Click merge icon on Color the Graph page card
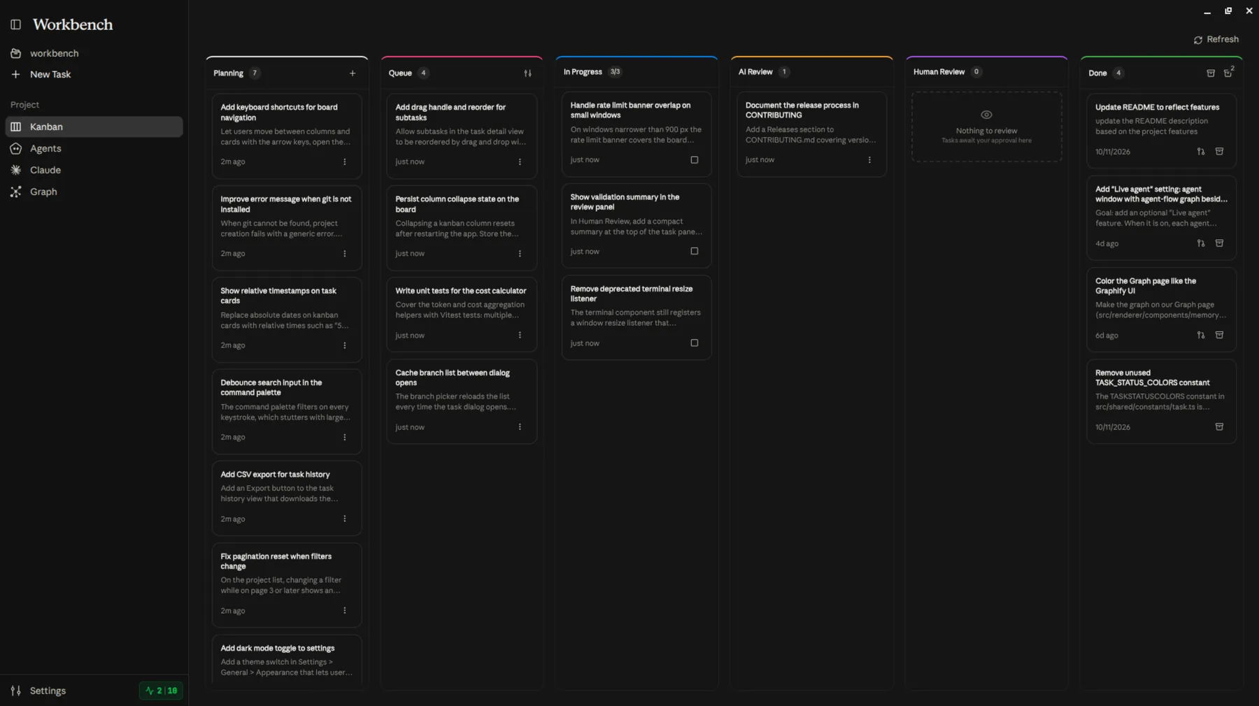The image size is (1259, 706). pos(1201,336)
